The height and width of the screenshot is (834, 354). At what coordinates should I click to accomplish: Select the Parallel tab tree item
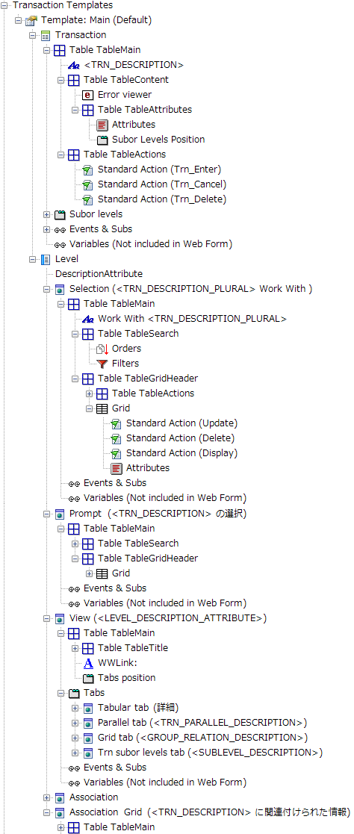(203, 723)
